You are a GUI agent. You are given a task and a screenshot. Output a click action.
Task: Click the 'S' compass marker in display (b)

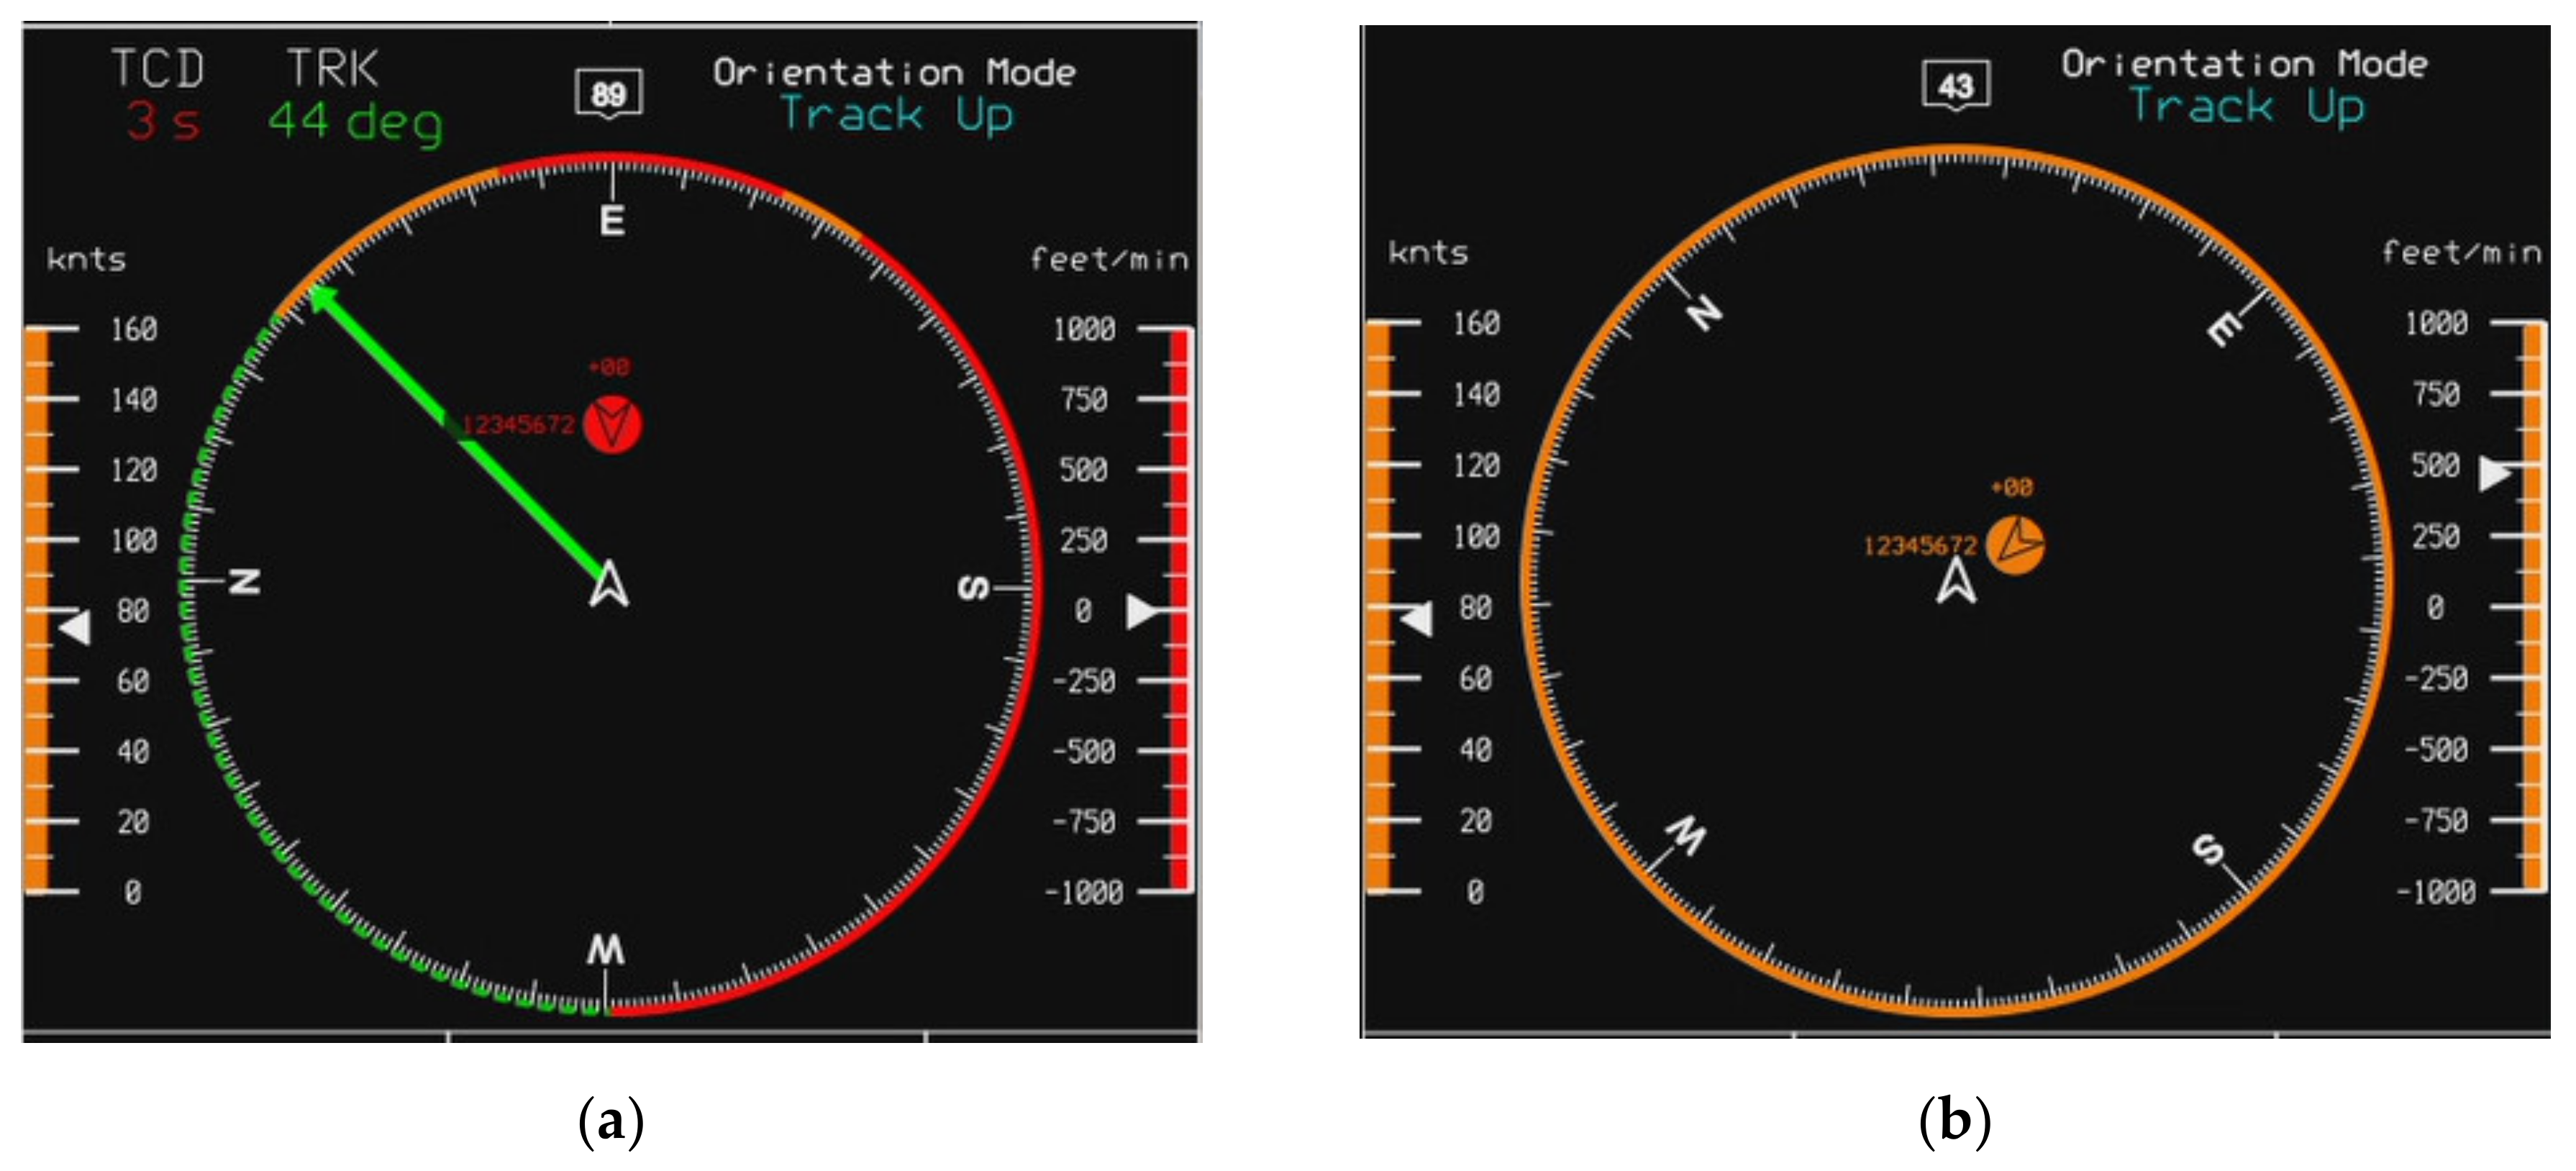[x=2208, y=850]
